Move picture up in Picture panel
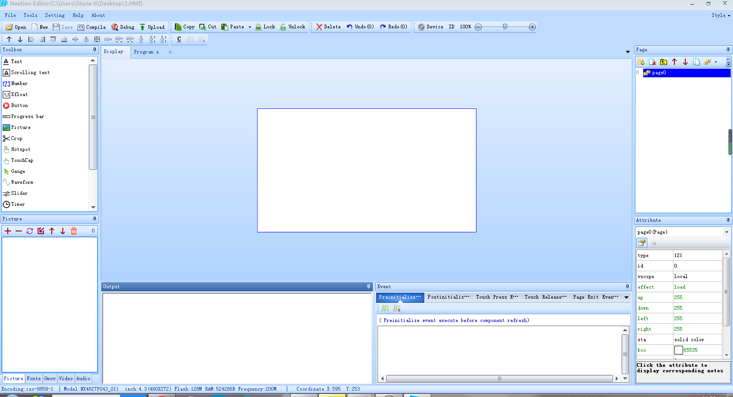The image size is (733, 397). pyautogui.click(x=52, y=231)
